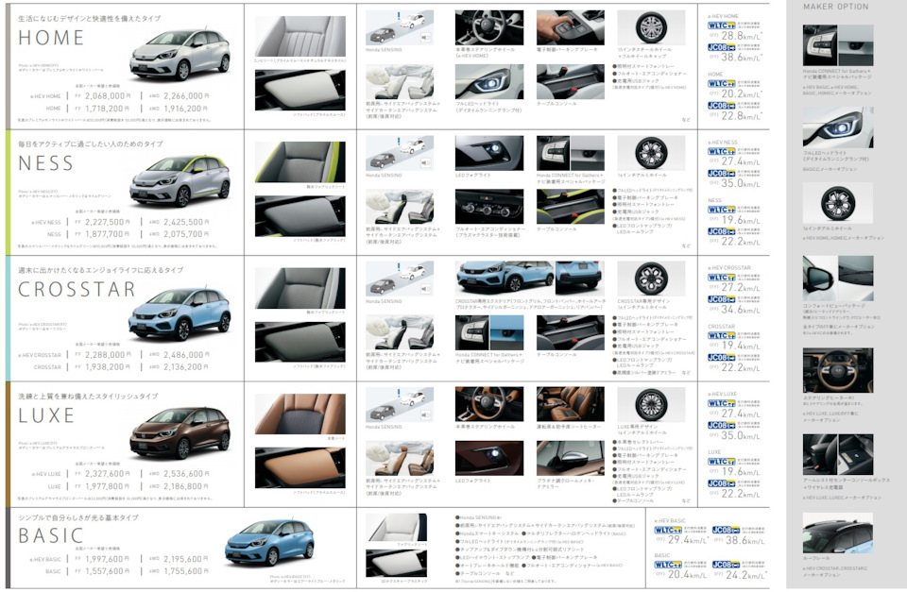Open maker option 16-inch alloy wheel image

coord(838,203)
